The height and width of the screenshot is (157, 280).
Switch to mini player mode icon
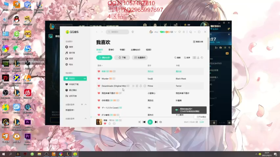click(x=190, y=32)
